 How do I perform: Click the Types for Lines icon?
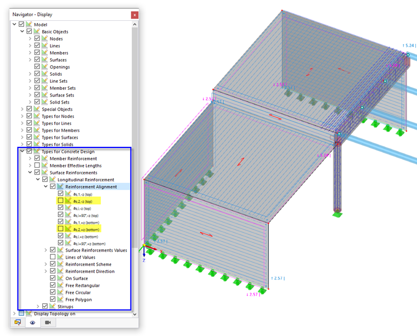[x=37, y=123]
